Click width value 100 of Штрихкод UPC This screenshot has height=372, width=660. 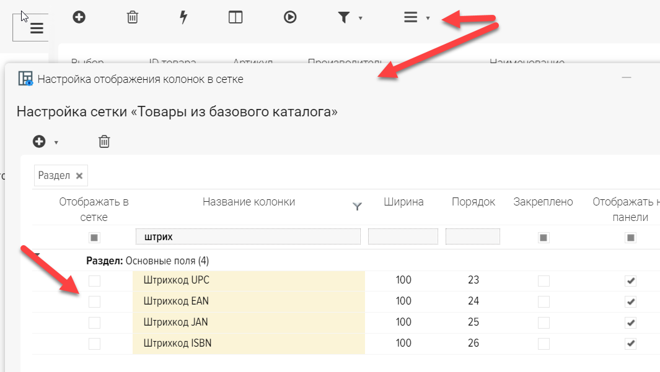pyautogui.click(x=403, y=280)
